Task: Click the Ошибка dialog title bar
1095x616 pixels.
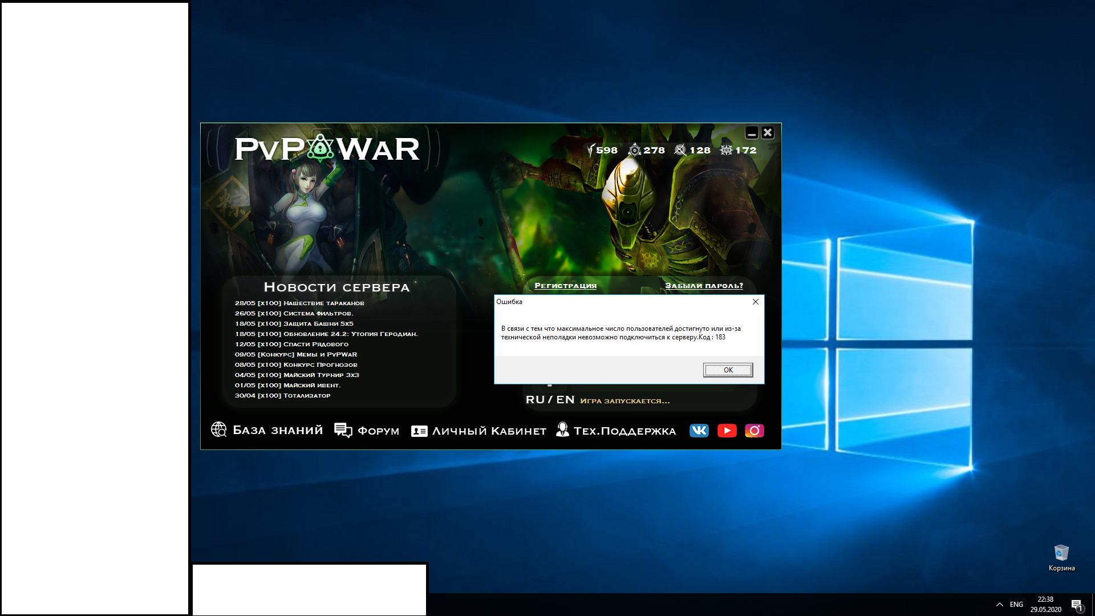Action: 620,302
